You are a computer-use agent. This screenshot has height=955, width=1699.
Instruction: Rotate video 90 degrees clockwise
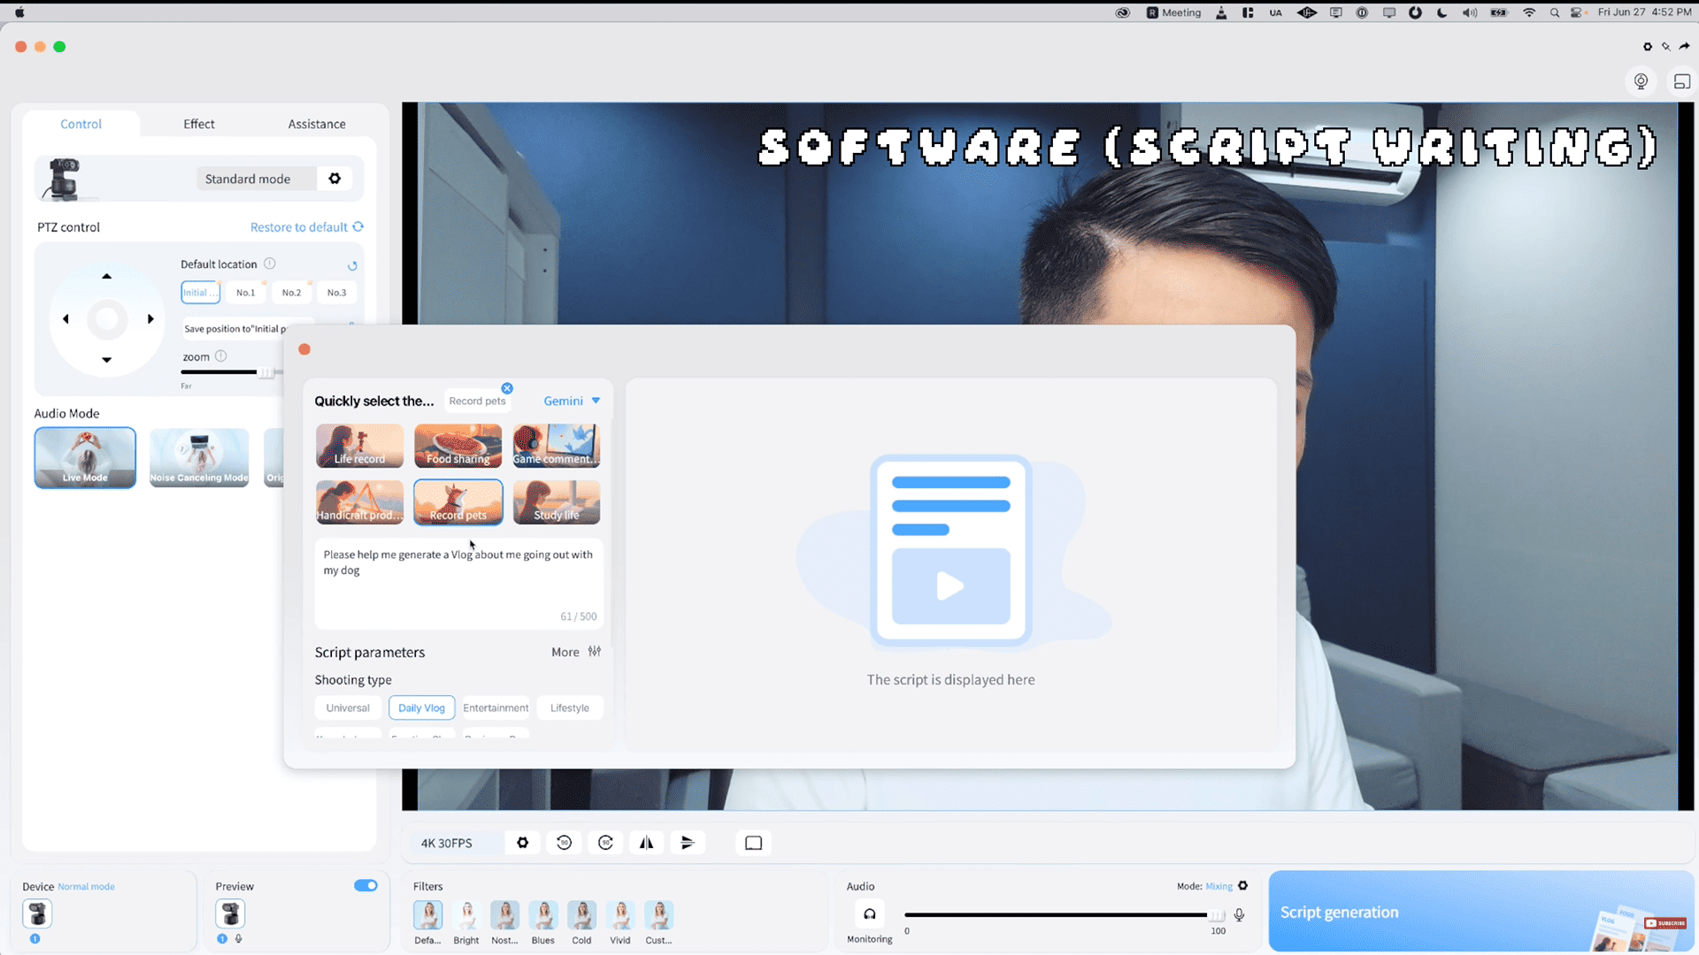click(x=606, y=843)
